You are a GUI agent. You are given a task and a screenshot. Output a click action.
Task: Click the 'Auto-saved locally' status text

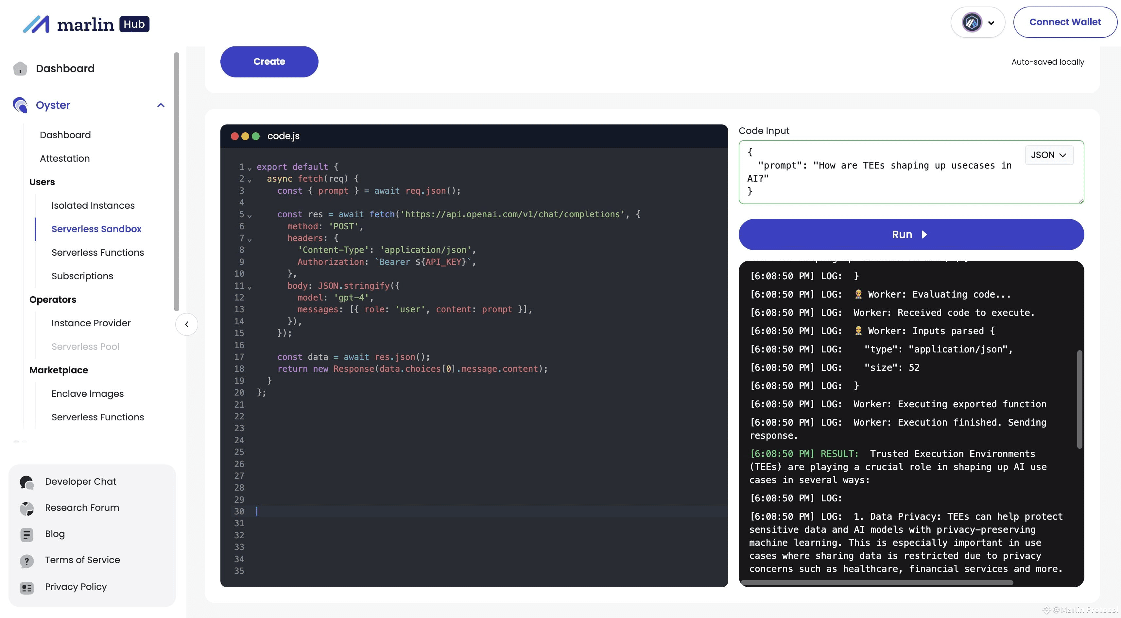pos(1047,62)
